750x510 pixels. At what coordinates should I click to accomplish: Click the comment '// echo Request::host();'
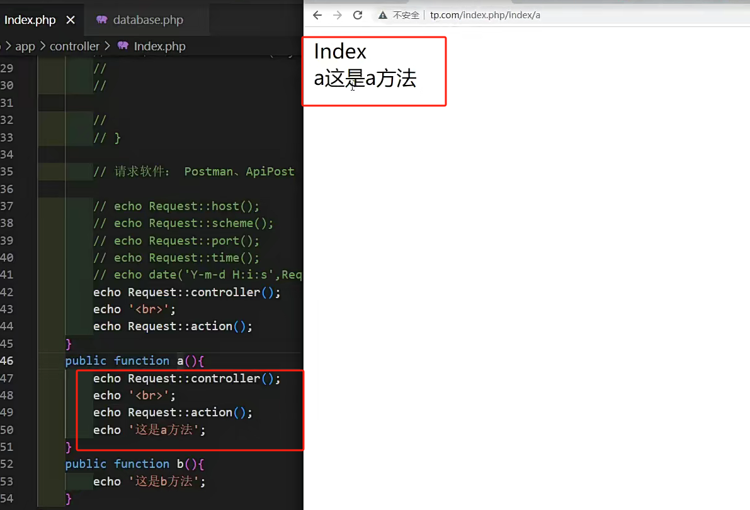coord(176,206)
